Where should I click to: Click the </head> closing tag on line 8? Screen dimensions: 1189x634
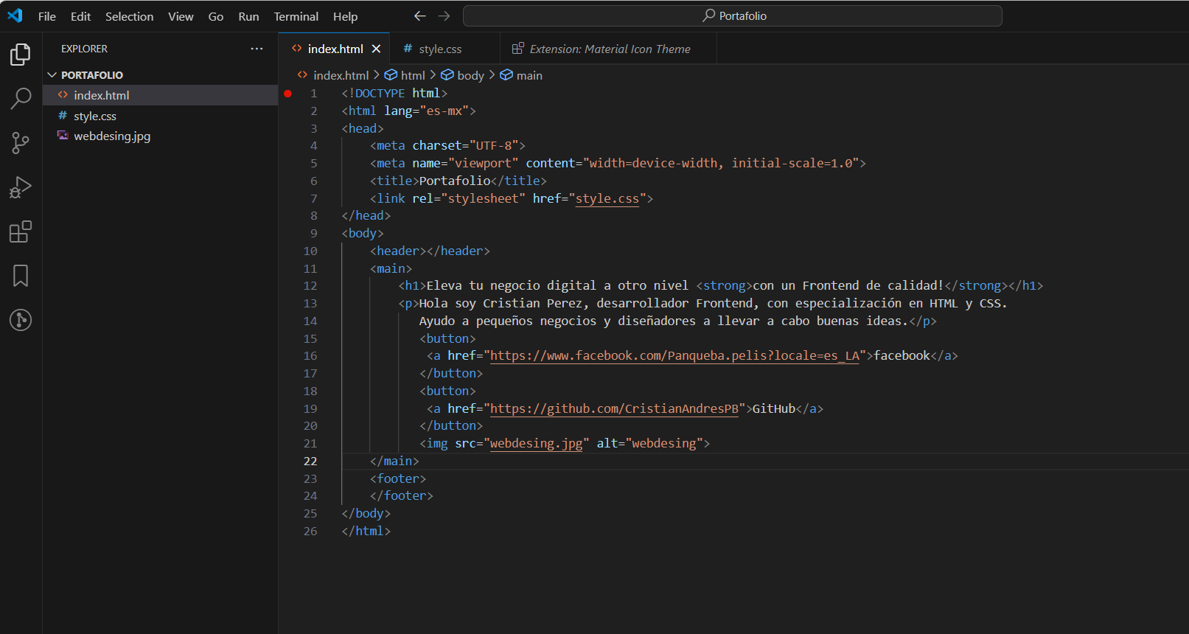coord(366,215)
